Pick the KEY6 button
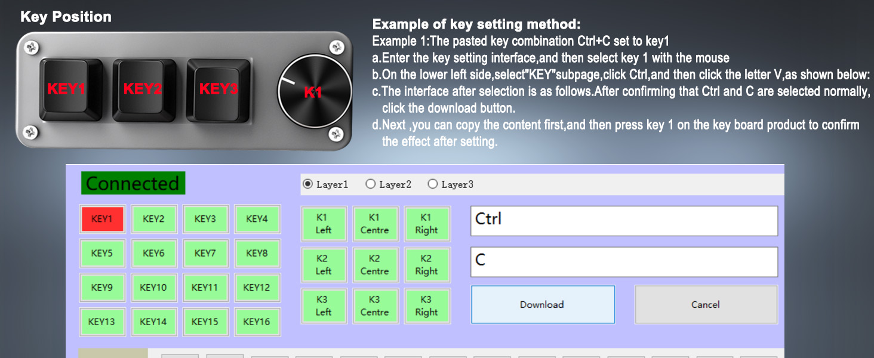874x358 pixels. pyautogui.click(x=153, y=253)
